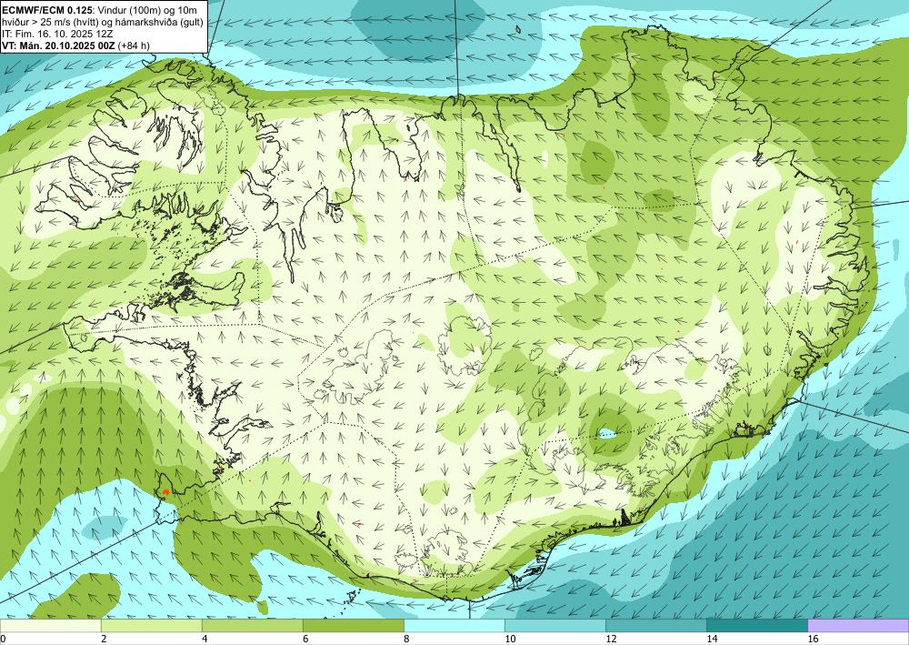Click the legend label '2'
909x645 pixels.
(104, 639)
